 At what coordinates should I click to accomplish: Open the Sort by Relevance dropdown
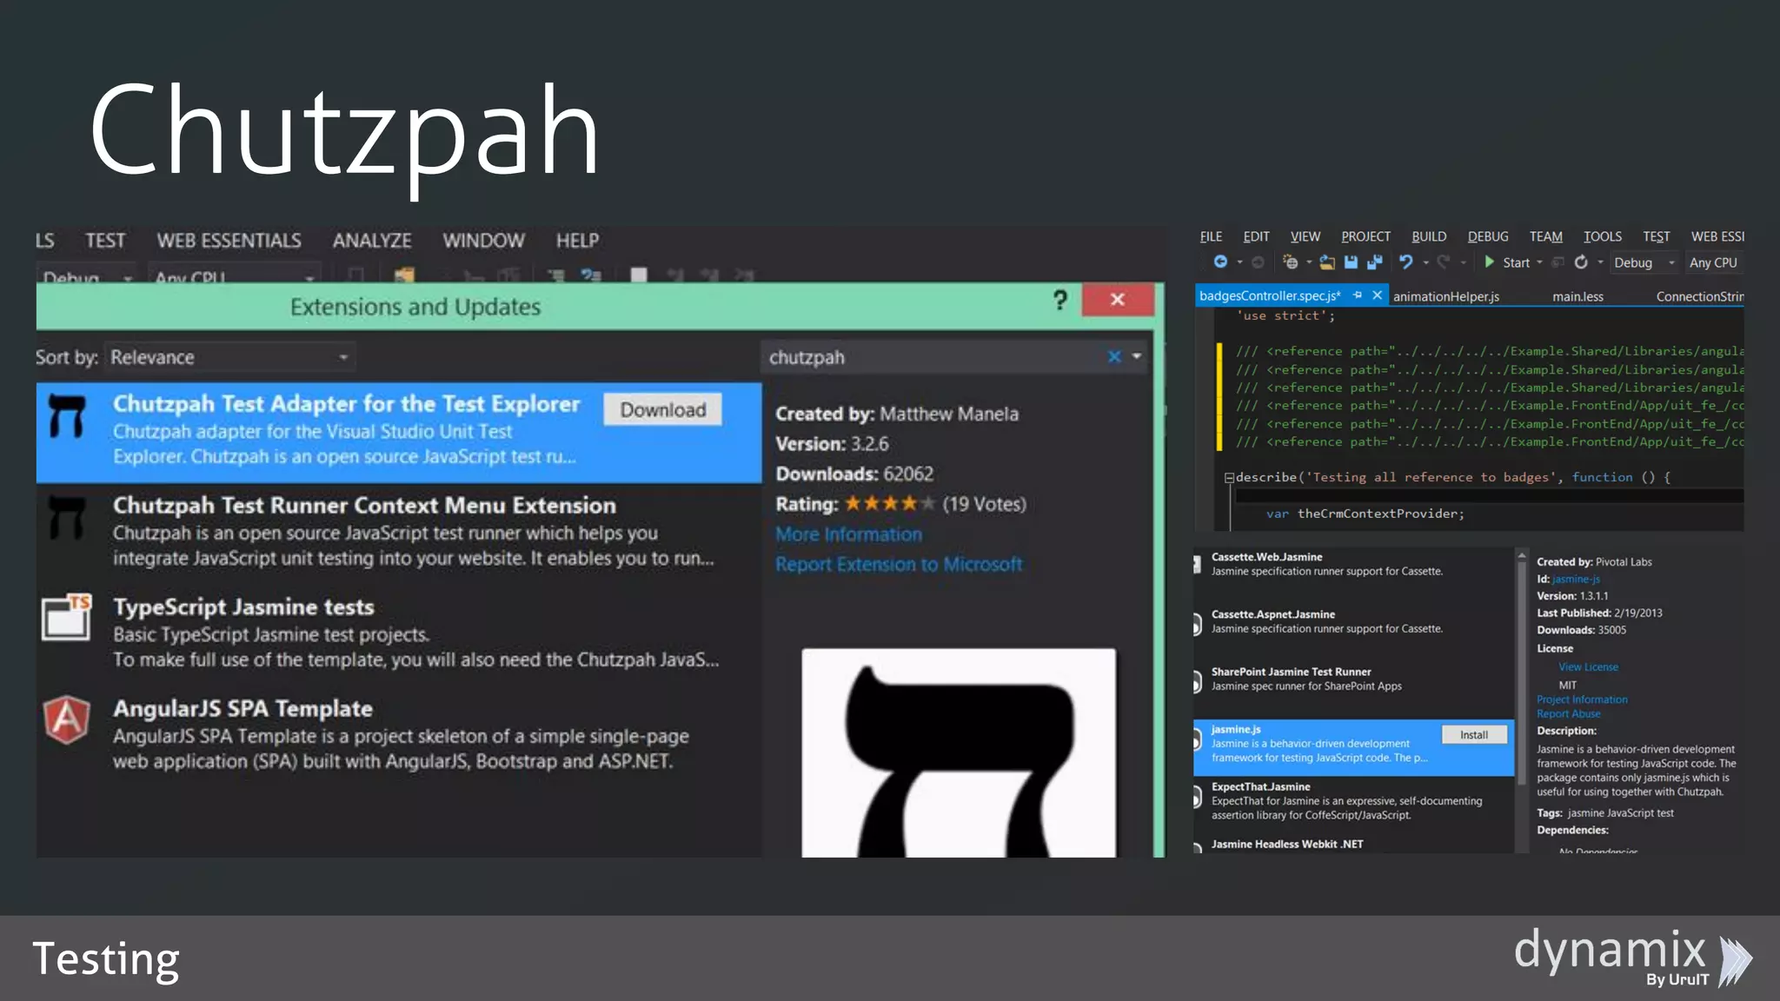[x=230, y=357]
